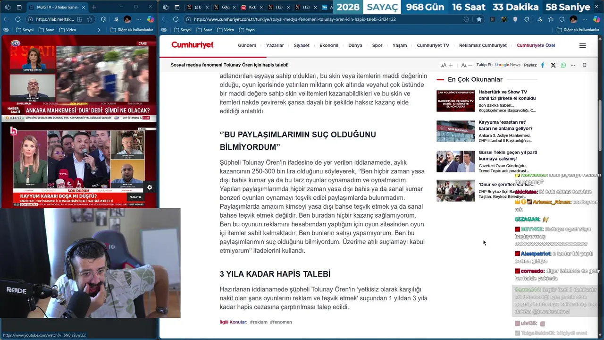The image size is (604, 340).
Task: Open Diğer sık kullanılanlar folder in right window
Action: click(x=578, y=30)
